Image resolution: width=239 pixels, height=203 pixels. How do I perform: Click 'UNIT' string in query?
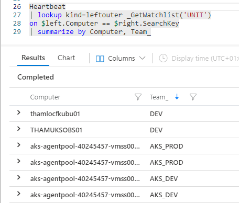point(195,15)
